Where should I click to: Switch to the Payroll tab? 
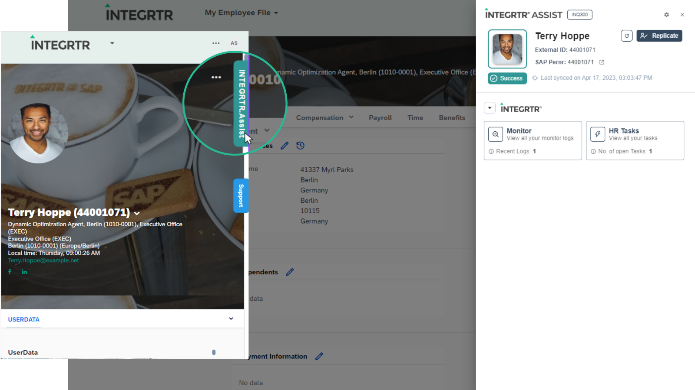click(x=380, y=117)
